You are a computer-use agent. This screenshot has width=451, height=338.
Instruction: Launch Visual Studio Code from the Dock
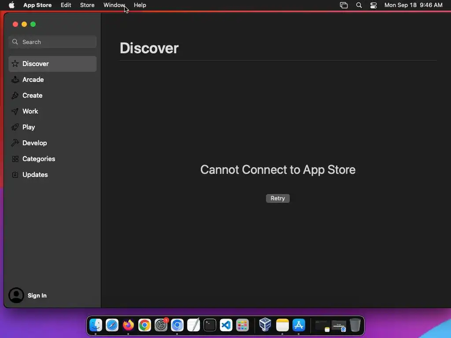(x=226, y=325)
